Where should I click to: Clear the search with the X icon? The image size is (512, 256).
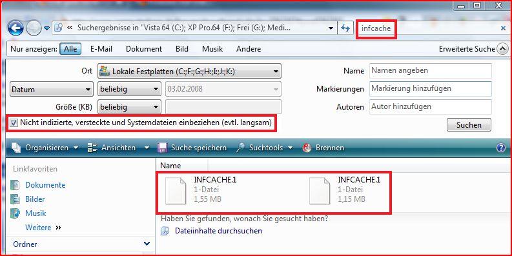[x=503, y=28]
